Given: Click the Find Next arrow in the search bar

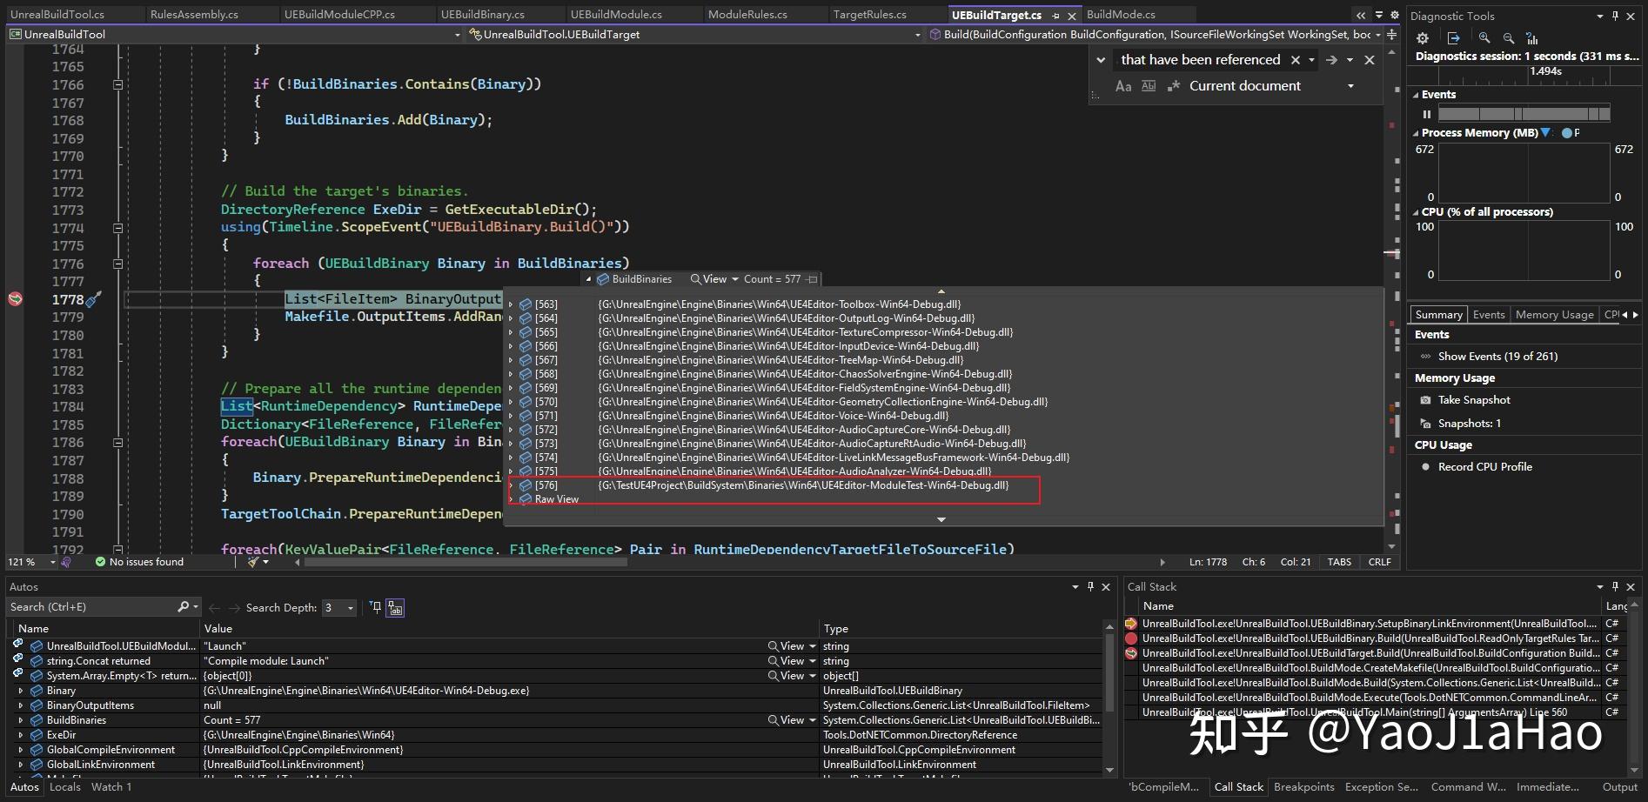Looking at the screenshot, I should pos(1331,59).
